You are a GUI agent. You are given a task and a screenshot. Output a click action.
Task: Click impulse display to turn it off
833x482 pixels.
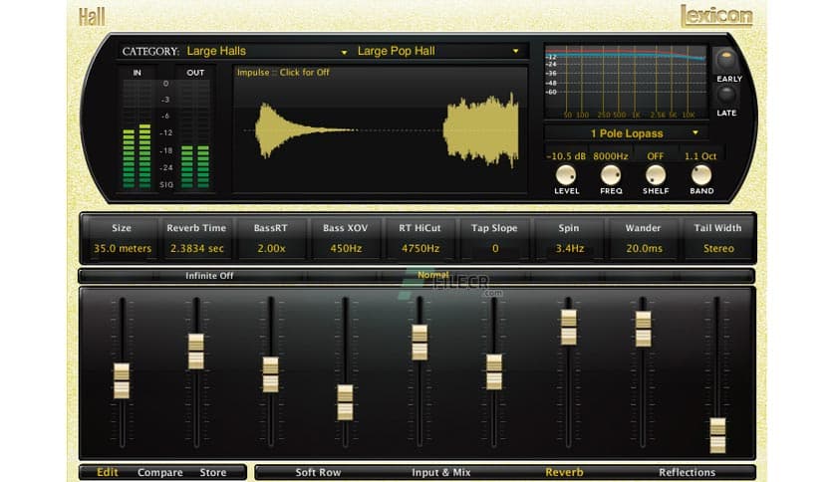tap(380, 129)
